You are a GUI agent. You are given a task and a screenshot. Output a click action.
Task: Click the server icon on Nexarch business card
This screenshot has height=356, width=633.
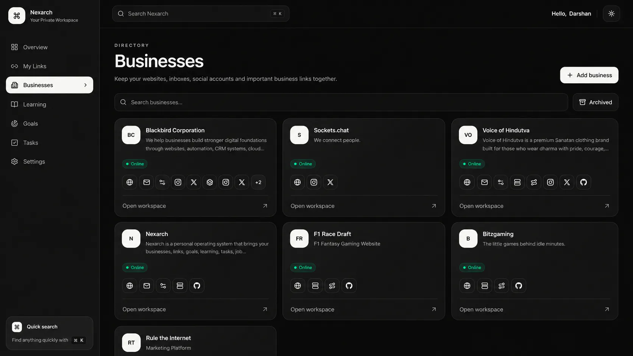(180, 286)
